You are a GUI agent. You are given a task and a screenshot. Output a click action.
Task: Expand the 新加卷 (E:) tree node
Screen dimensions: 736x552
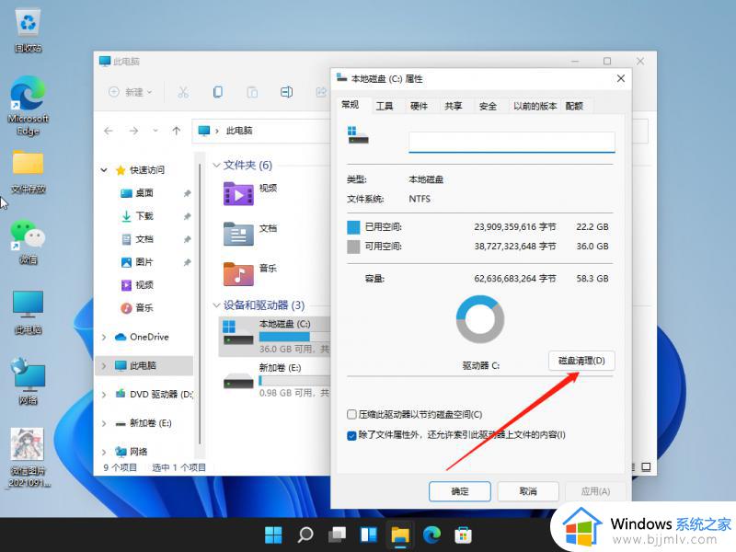click(x=104, y=423)
